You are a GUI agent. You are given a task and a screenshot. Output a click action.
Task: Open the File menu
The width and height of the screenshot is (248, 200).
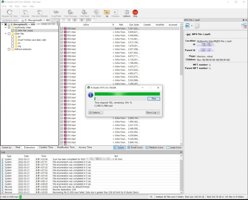(x=11, y=6)
